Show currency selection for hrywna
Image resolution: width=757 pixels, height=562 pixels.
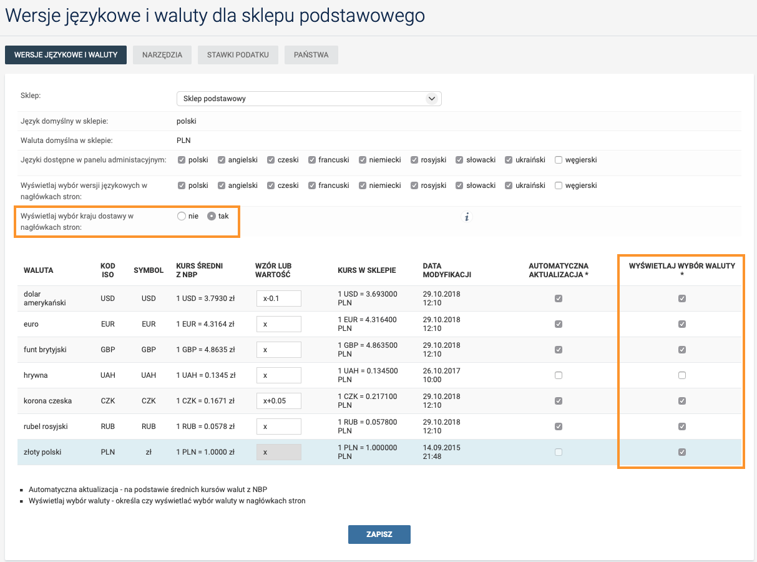pos(682,375)
